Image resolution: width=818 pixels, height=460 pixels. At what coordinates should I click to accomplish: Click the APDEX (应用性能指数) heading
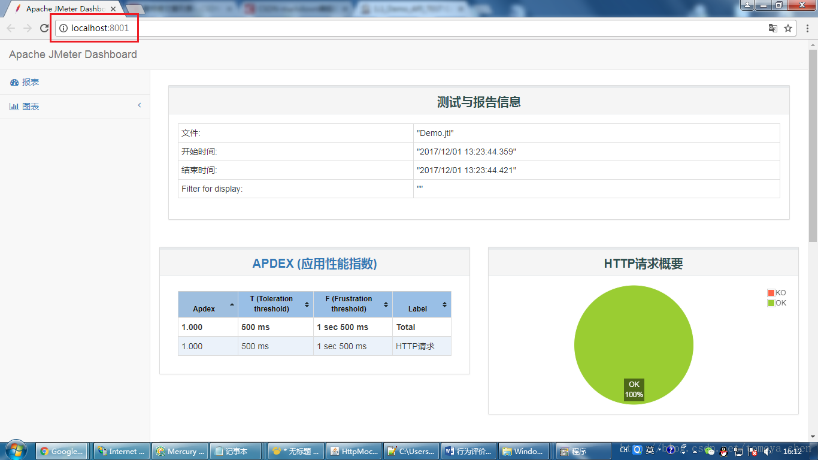(x=314, y=264)
